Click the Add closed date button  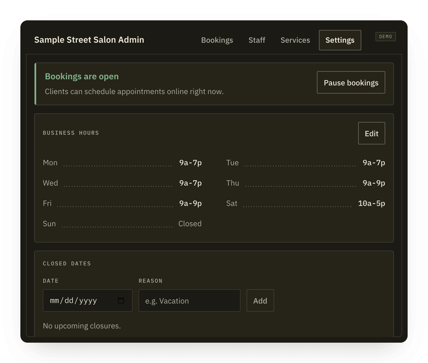pyautogui.click(x=260, y=300)
